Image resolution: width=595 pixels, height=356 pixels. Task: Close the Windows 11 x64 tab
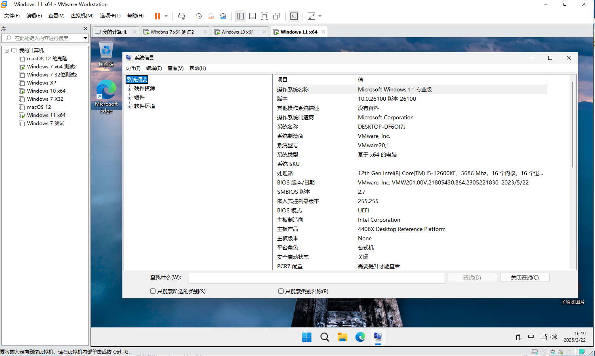324,32
